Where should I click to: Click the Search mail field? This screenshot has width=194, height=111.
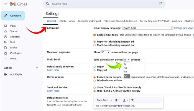tap(104, 4)
